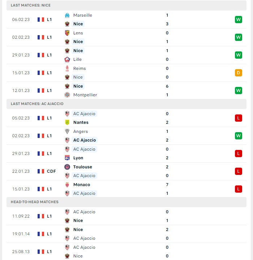Image resolution: width=253 pixels, height=260 pixels.
Task: Click the loss badge for Monaco match
Action: (238, 189)
